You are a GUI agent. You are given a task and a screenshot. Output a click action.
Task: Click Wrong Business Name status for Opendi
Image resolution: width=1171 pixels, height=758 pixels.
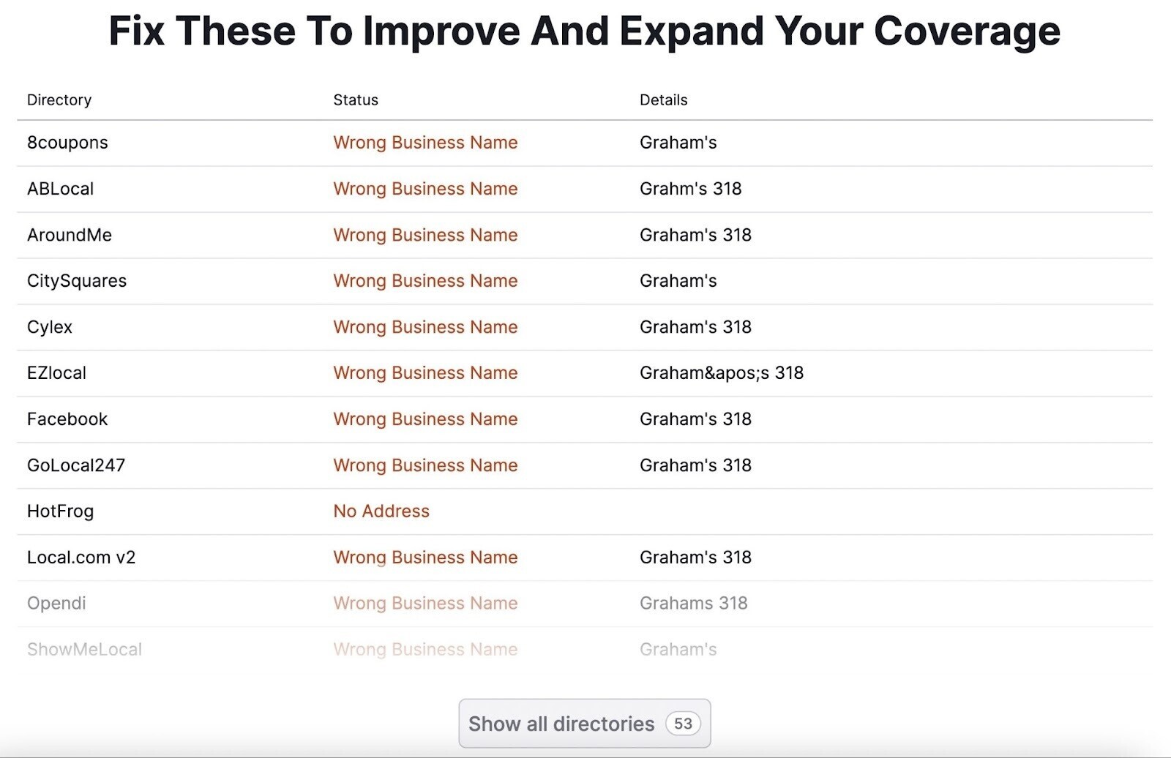[x=425, y=604]
